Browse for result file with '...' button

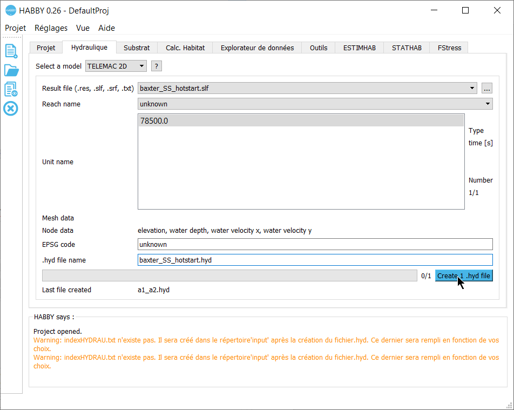486,88
